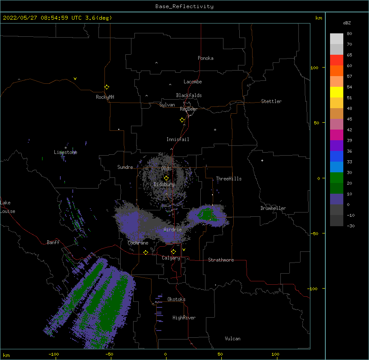
Task: Select the yellow diamond between Olds and Didsbury
Action: point(167,178)
